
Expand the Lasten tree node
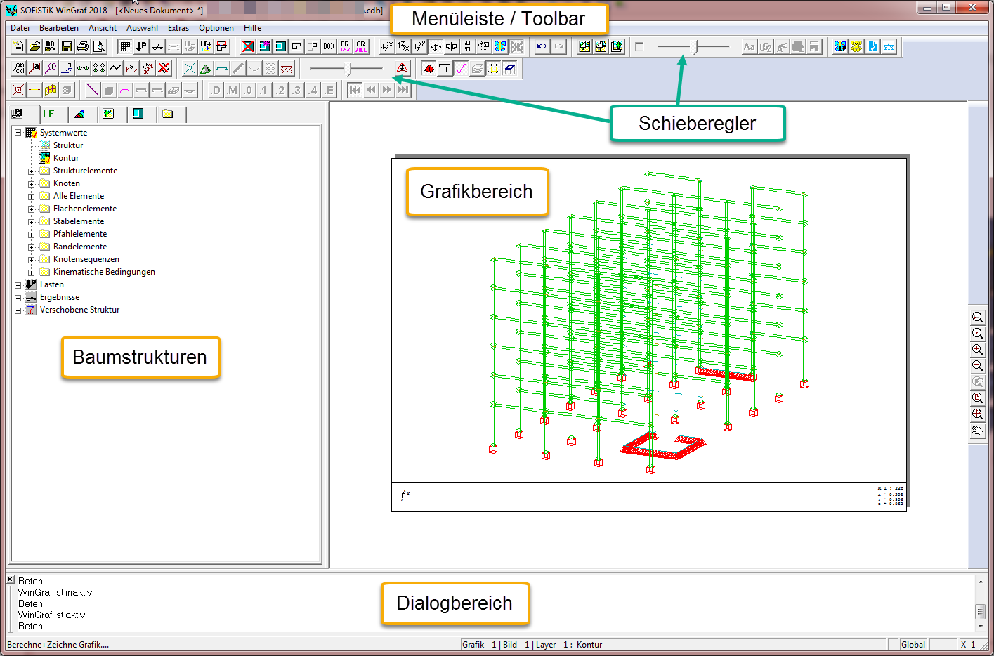(18, 285)
